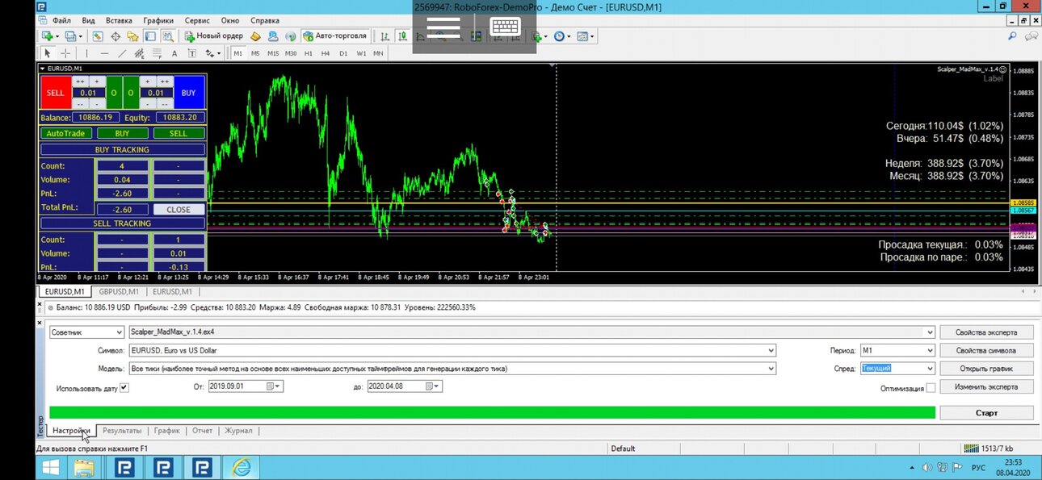
Task: Toggle the Terminal panel icon
Action: click(150, 36)
